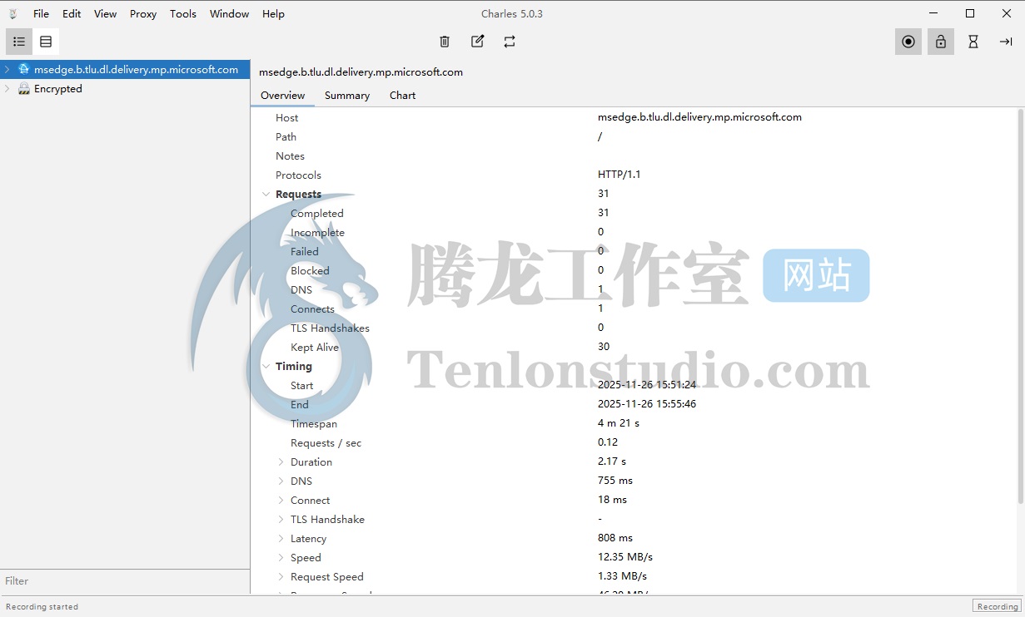The image size is (1025, 617).
Task: Toggle throttling hourglass icon
Action: [x=973, y=42]
